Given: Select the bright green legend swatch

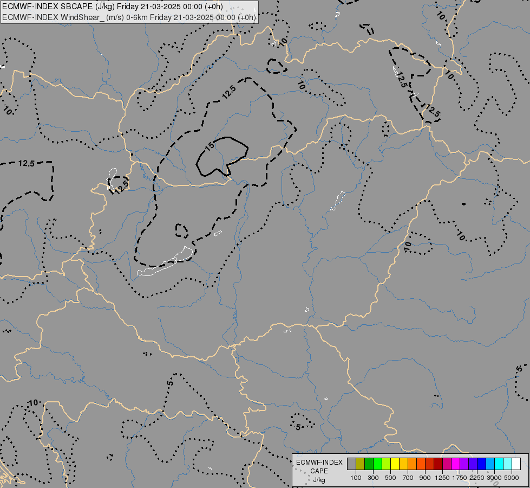Looking at the screenshot, I should tap(377, 464).
